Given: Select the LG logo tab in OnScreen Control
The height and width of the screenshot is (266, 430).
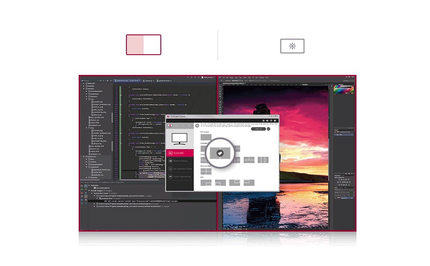Looking at the screenshot, I should click(170, 125).
